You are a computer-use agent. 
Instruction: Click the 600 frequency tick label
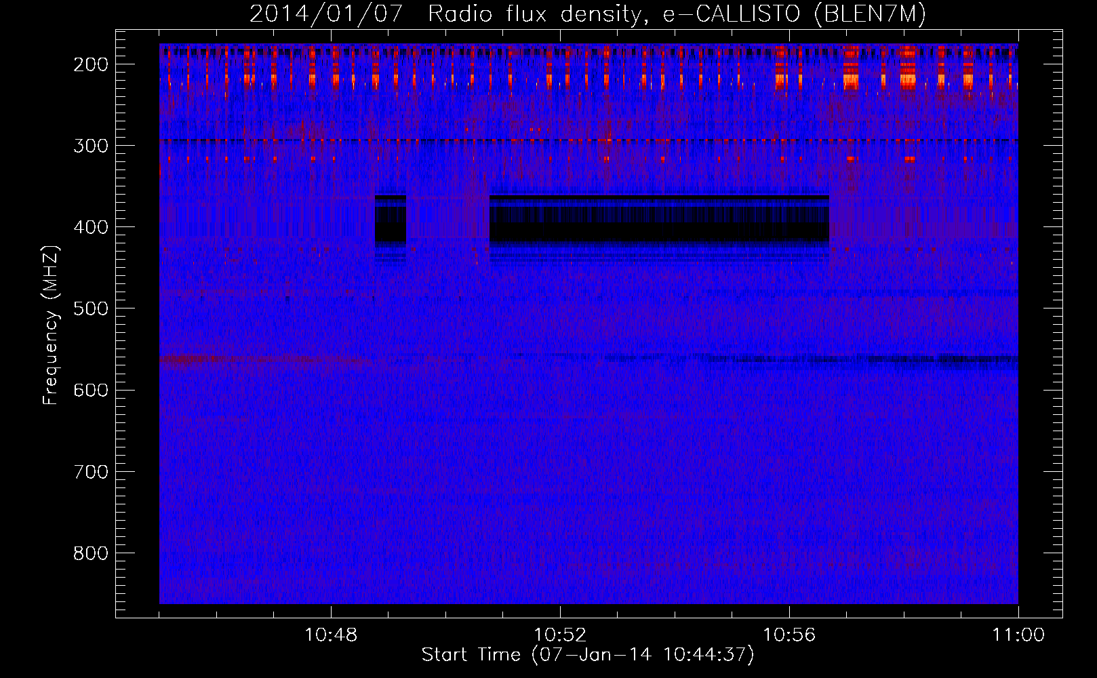pos(91,390)
